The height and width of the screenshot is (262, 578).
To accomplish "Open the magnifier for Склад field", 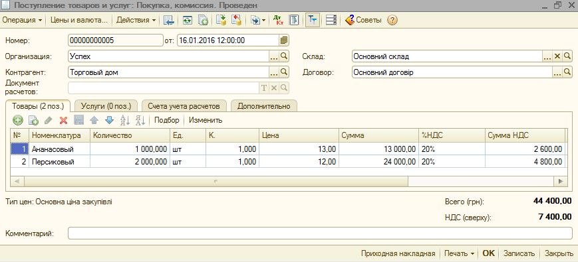I will coord(567,56).
